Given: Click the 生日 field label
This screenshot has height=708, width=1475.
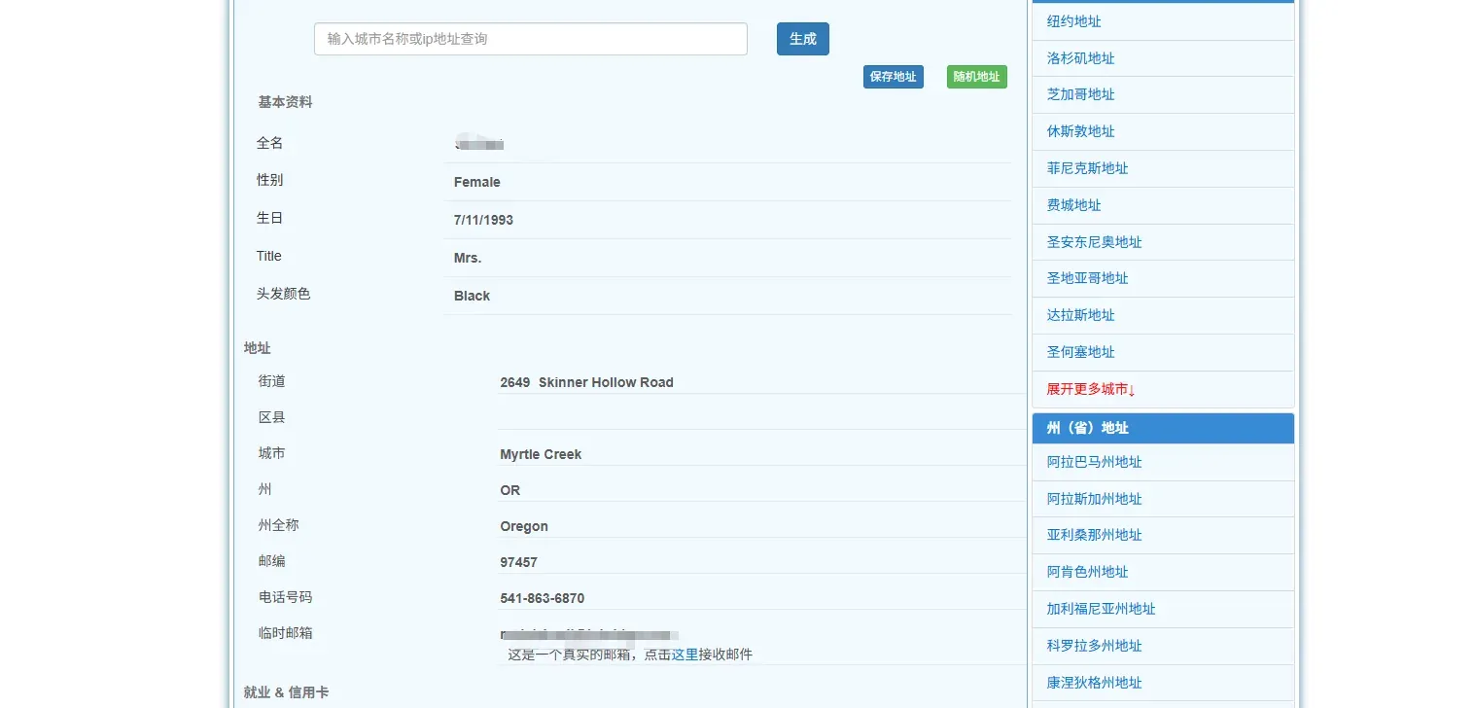Looking at the screenshot, I should 269,219.
